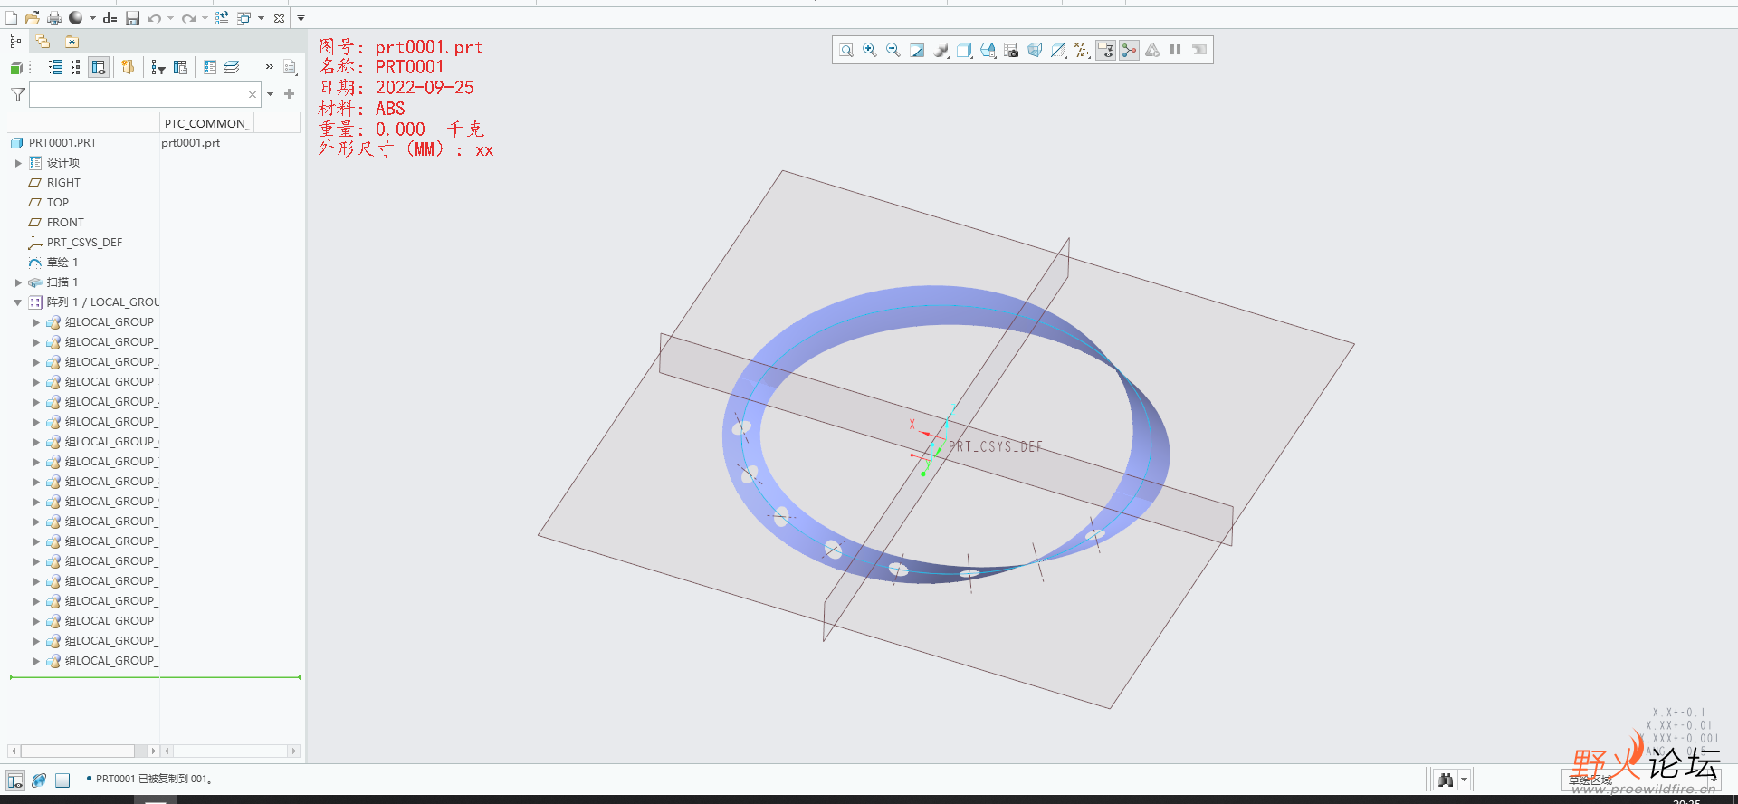
Task: Click the switch windows icon
Action: 244,18
